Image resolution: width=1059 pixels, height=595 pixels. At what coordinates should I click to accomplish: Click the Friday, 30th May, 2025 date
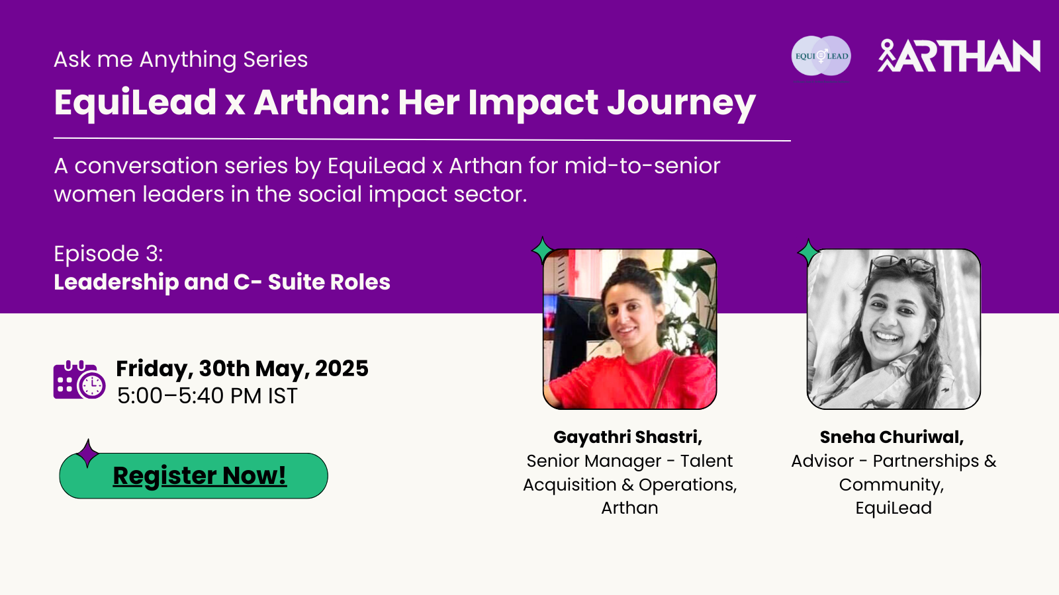click(242, 368)
